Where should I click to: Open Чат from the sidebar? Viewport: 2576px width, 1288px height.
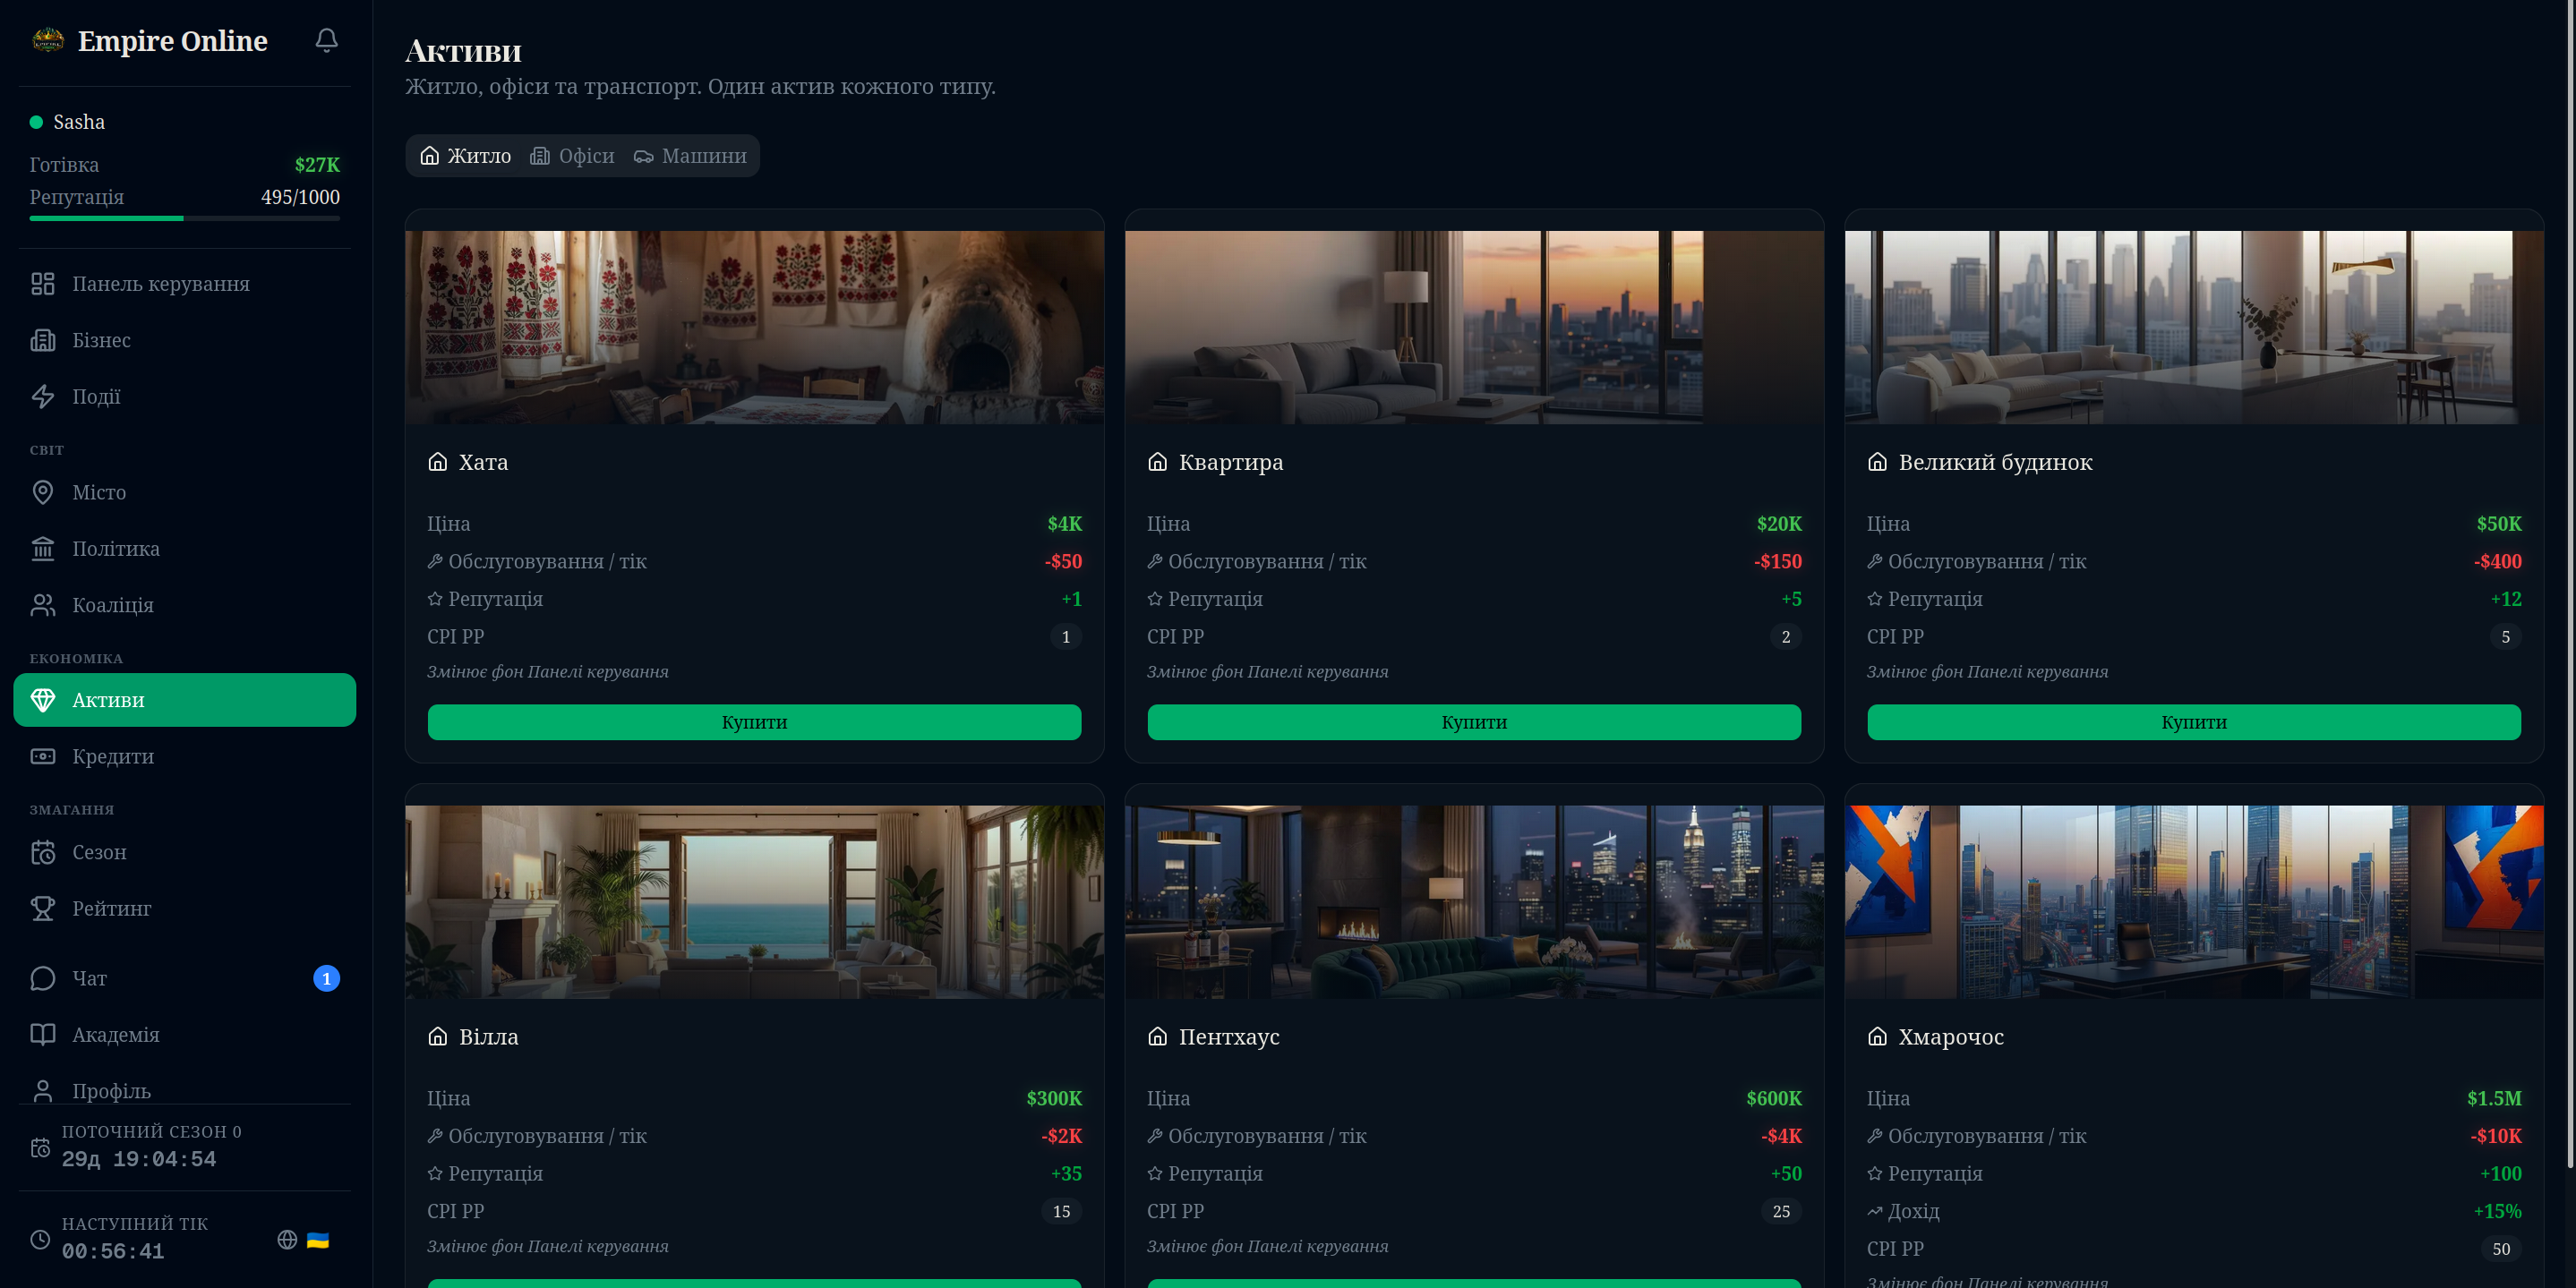89,978
